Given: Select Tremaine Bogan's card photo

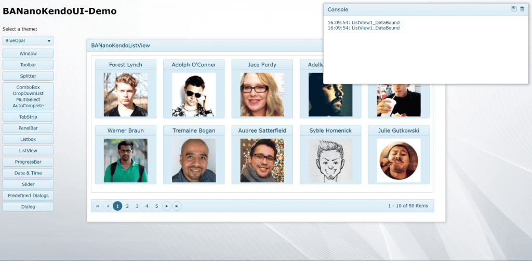Looking at the screenshot, I should click(194, 161).
